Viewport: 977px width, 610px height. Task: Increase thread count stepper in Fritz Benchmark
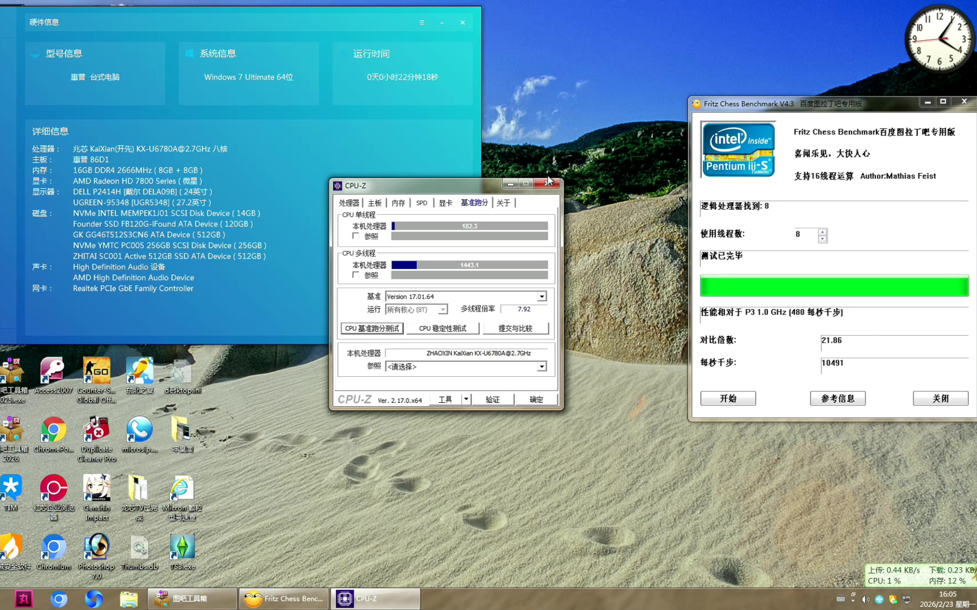tap(822, 232)
